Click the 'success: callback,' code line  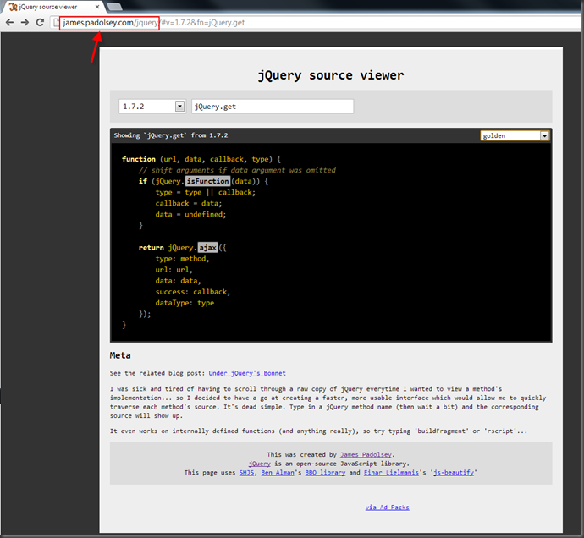coord(193,292)
